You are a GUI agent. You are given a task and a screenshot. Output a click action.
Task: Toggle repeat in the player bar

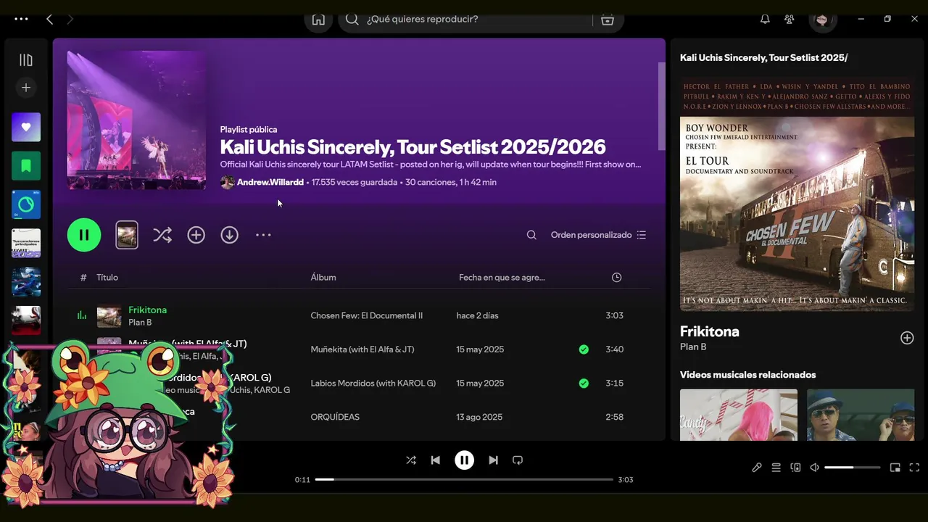(518, 460)
